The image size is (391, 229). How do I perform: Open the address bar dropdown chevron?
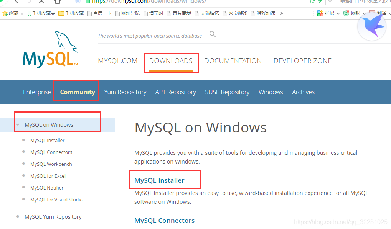330,1
